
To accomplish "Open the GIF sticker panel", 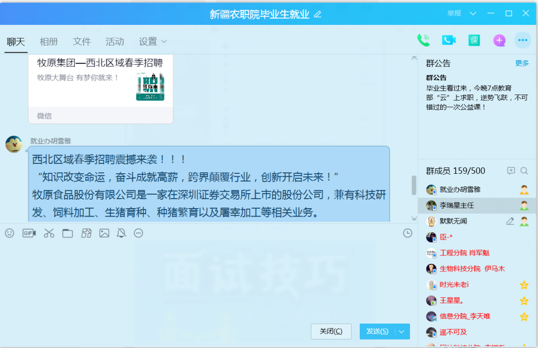I will click(29, 233).
